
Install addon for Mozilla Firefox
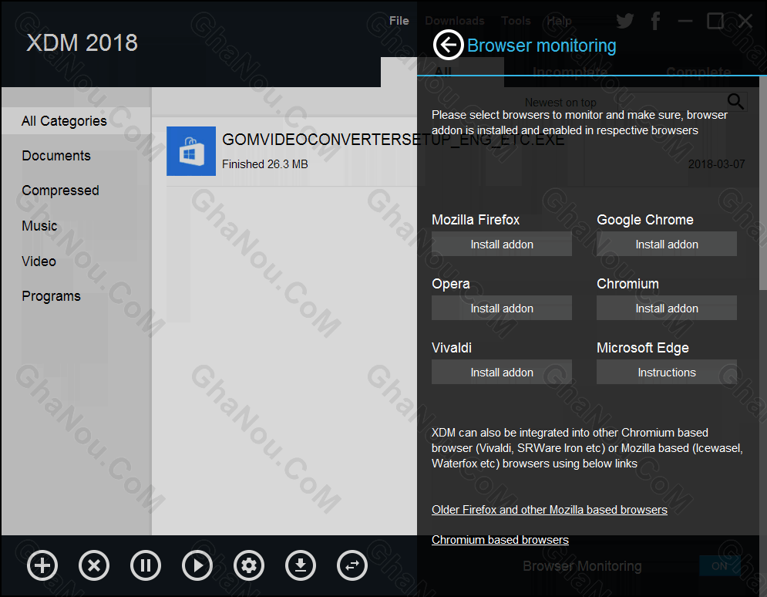pos(501,245)
